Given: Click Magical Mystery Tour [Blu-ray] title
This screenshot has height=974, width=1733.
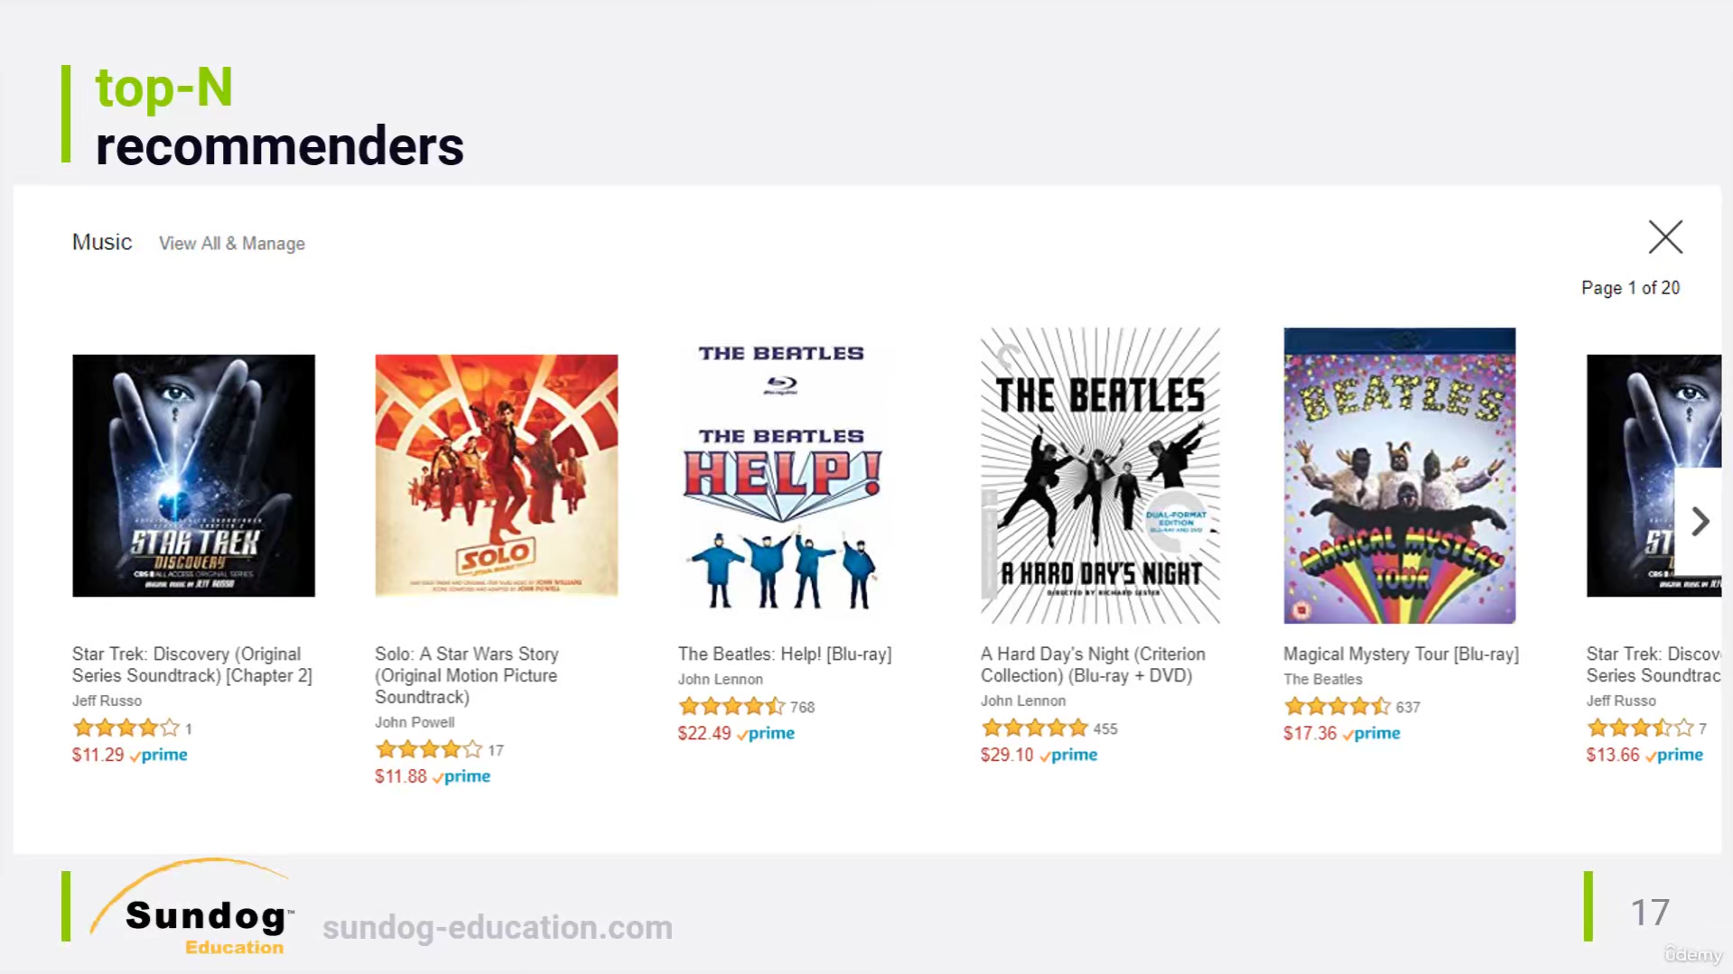Looking at the screenshot, I should point(1401,654).
